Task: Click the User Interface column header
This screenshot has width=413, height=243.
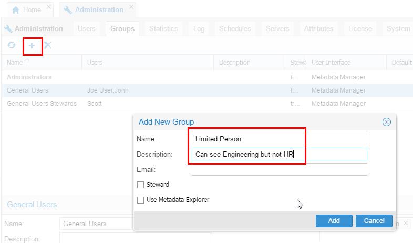Action: (331, 63)
